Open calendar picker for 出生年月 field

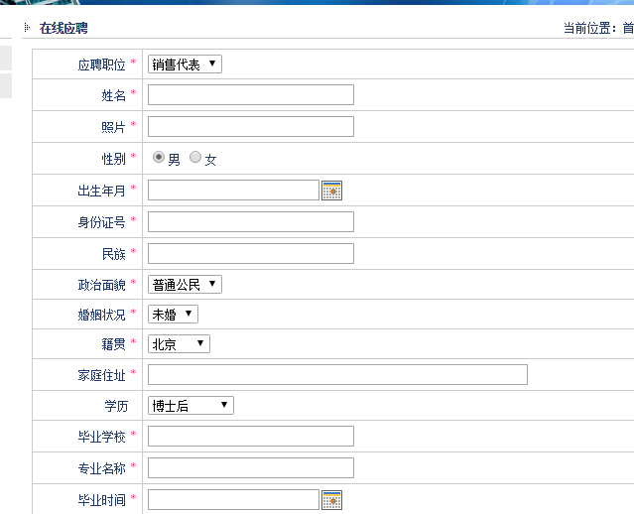coord(331,191)
